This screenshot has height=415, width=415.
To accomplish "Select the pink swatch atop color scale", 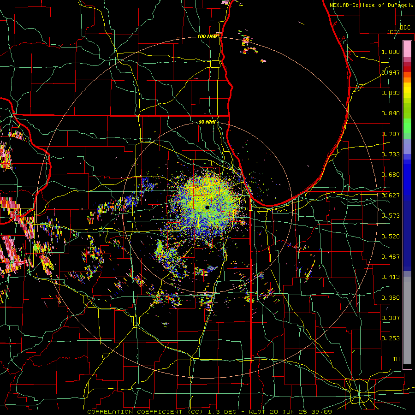I will pos(407,49).
